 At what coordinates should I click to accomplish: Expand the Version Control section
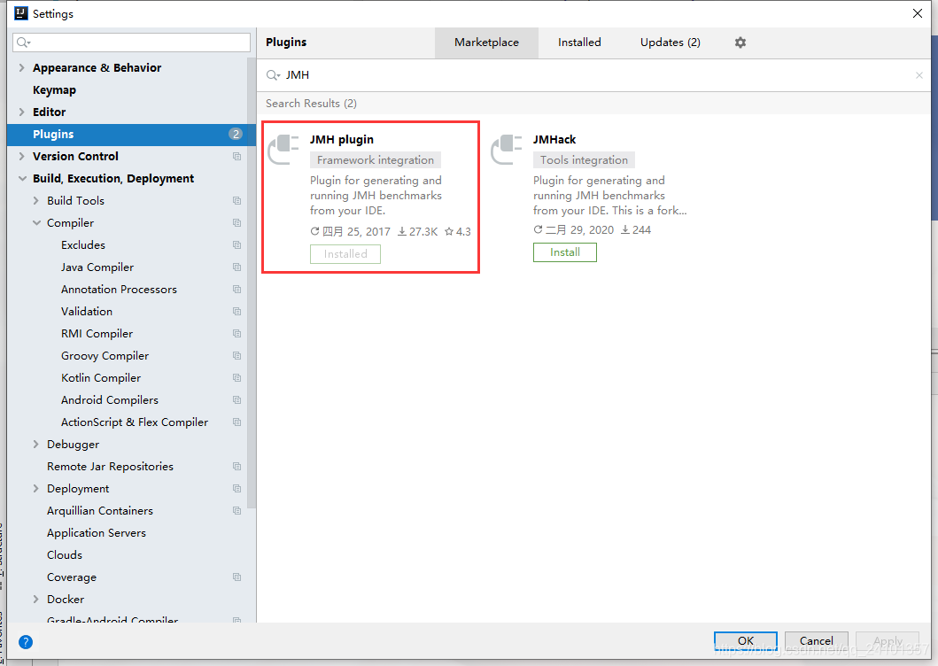point(21,156)
